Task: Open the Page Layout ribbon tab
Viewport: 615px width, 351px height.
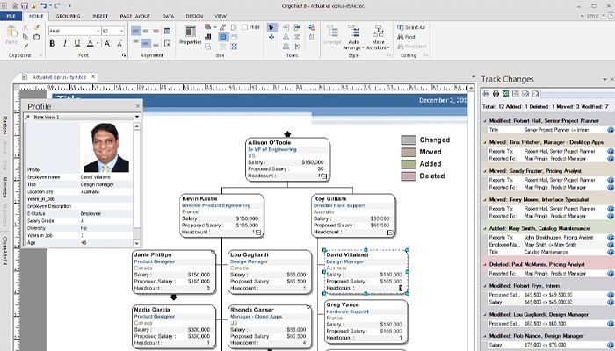Action: (x=134, y=16)
